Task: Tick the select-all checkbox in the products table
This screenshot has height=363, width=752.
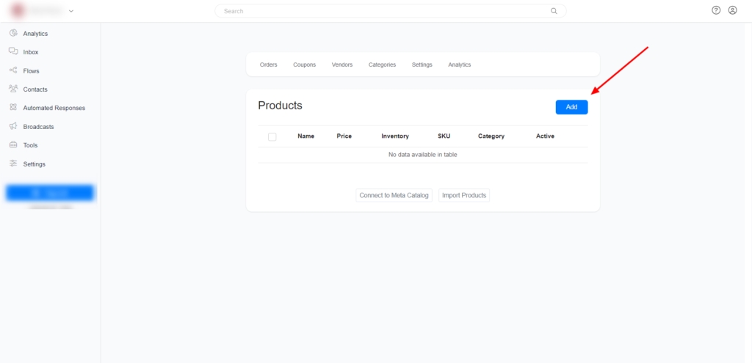Action: click(272, 136)
